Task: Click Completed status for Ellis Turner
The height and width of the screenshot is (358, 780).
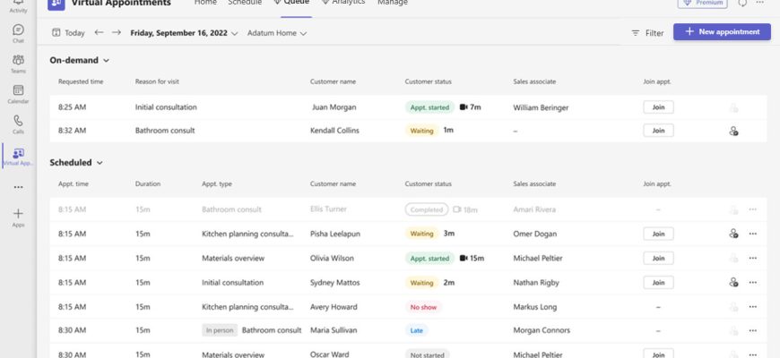Action: coord(427,209)
